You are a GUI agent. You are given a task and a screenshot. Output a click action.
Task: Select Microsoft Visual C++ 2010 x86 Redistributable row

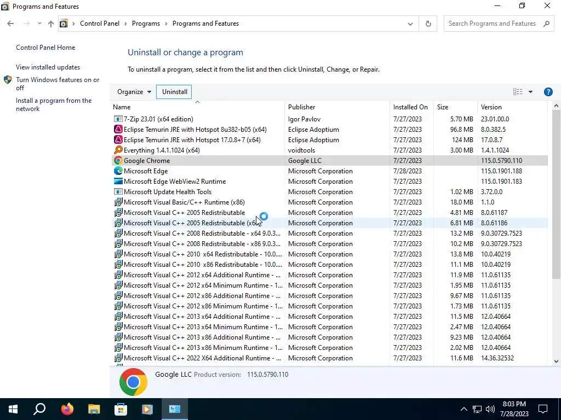pos(329,265)
